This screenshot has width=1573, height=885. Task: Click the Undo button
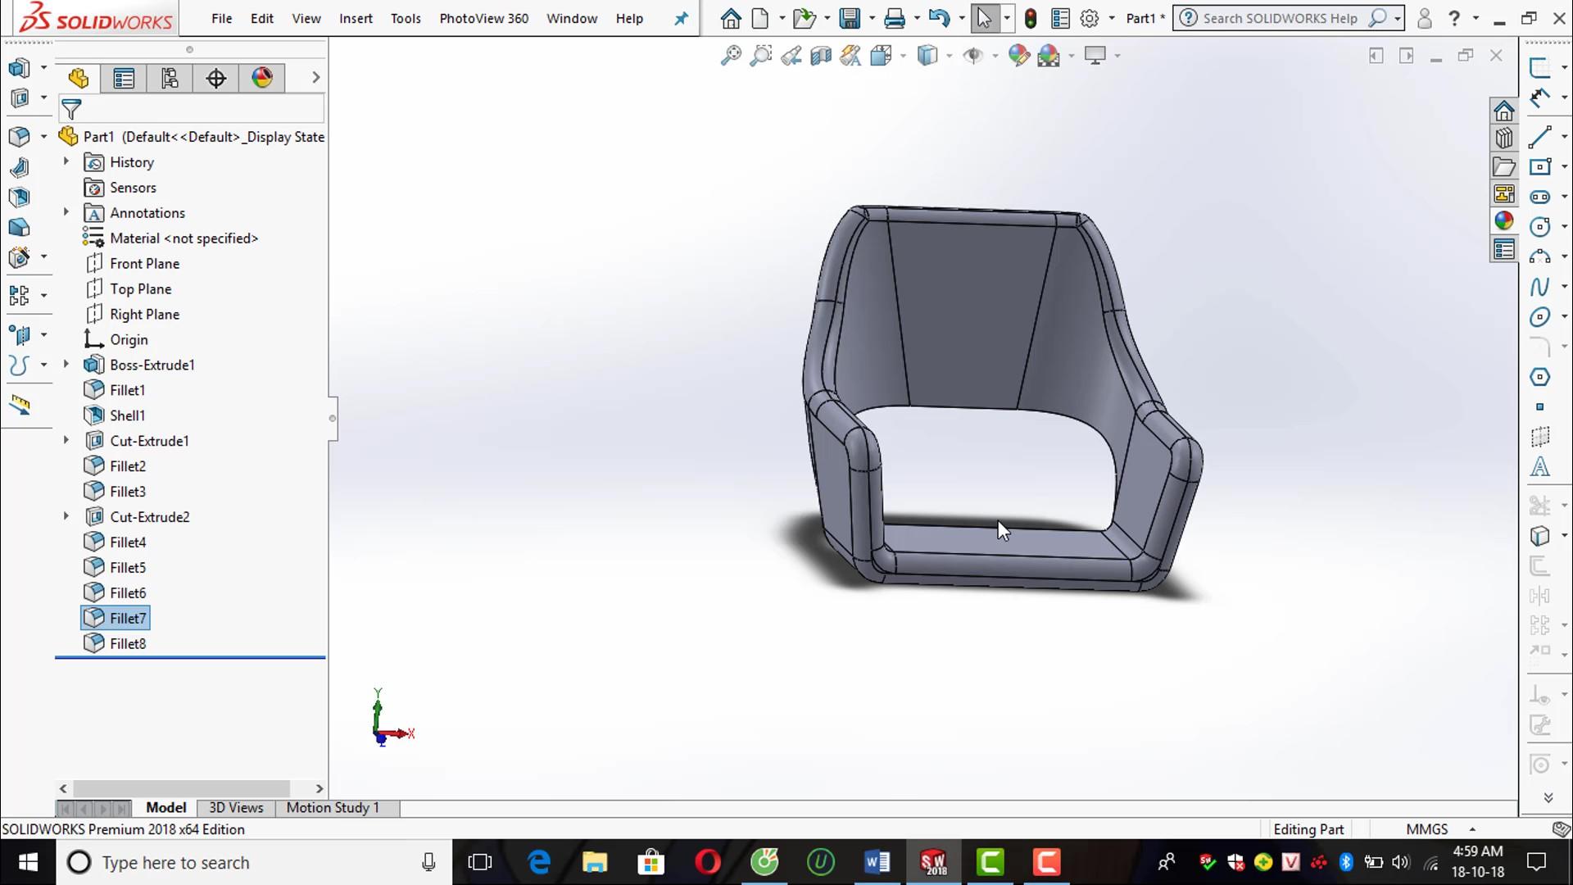(941, 17)
